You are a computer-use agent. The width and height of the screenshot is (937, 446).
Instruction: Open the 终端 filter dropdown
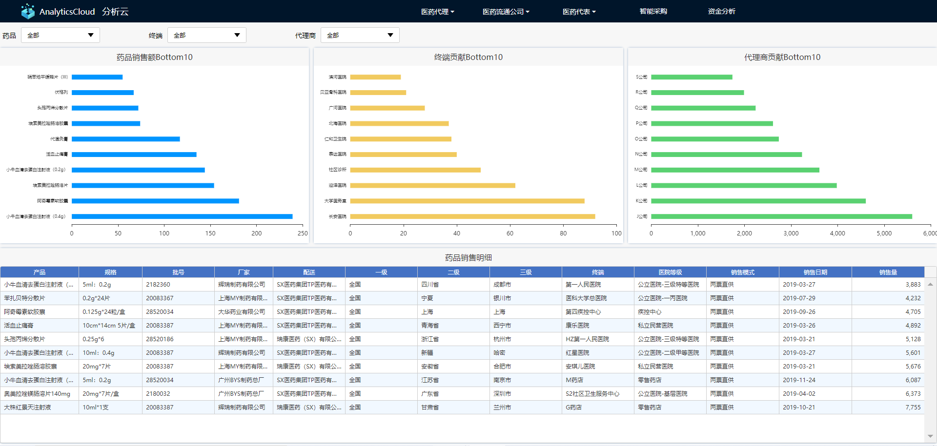click(207, 35)
